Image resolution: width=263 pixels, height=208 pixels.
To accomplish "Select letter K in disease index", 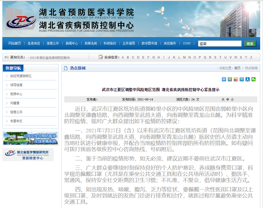I will click(x=174, y=57).
